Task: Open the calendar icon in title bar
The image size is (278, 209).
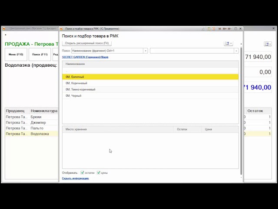Action: pyautogui.click(x=214, y=29)
